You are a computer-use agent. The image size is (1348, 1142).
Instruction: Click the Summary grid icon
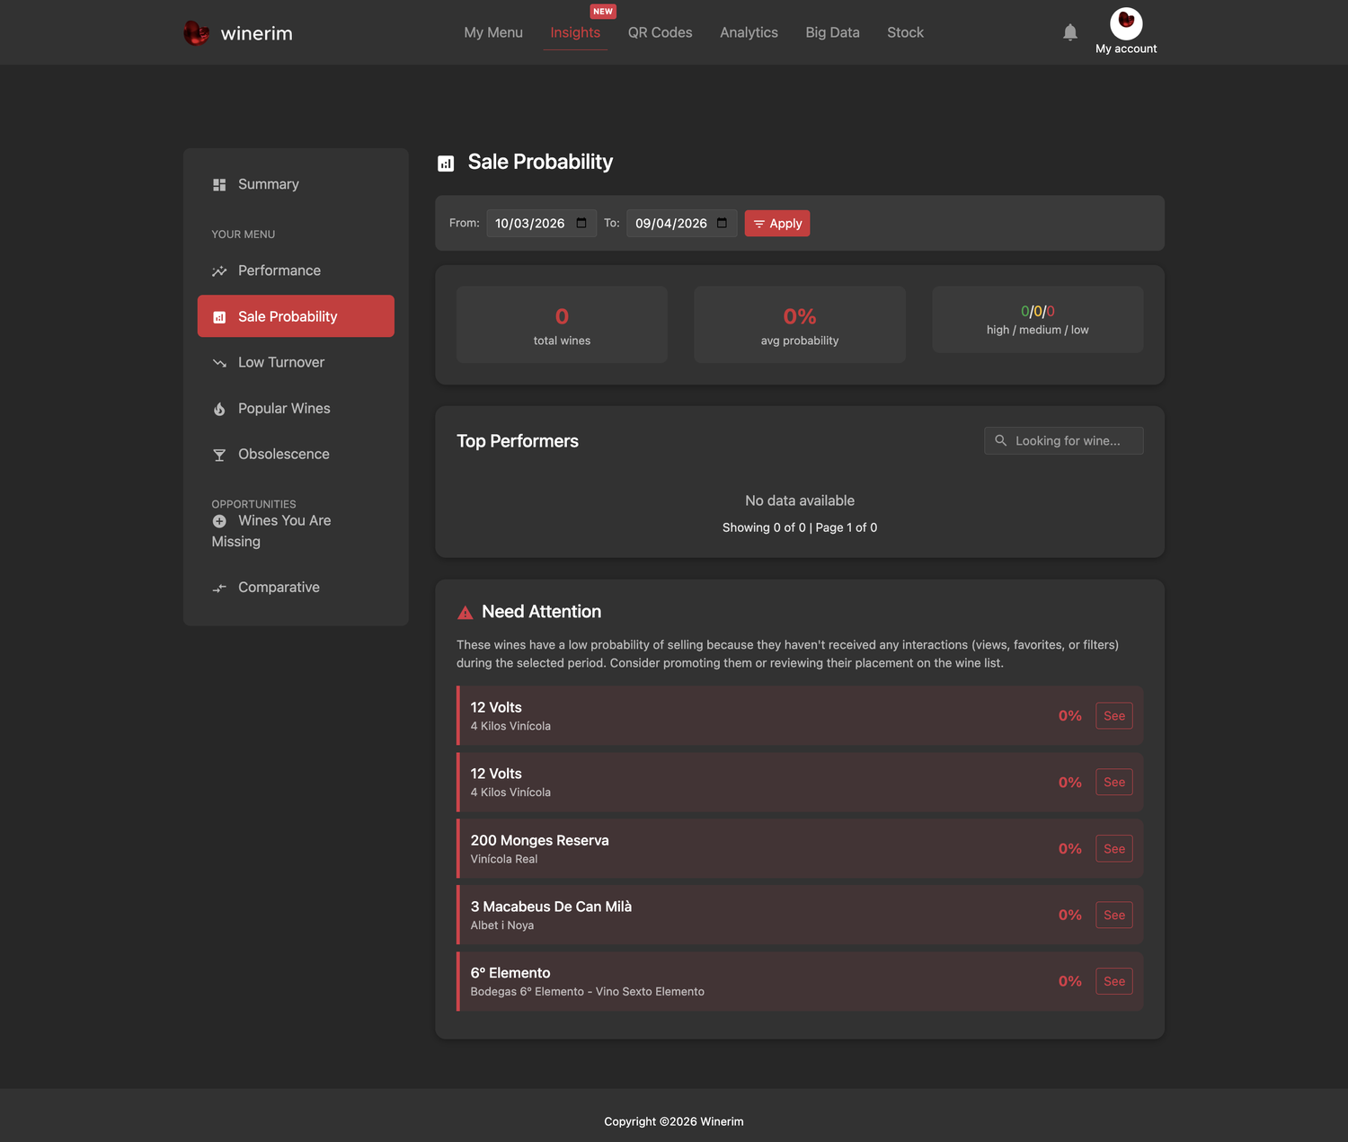(x=219, y=184)
